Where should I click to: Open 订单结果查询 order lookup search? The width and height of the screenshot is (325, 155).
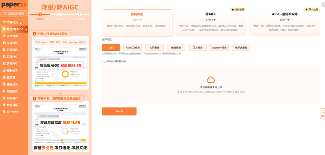click(x=14, y=14)
